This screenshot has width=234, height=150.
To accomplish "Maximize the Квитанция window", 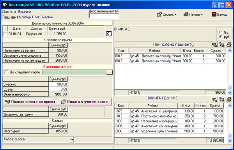I will (222, 5).
